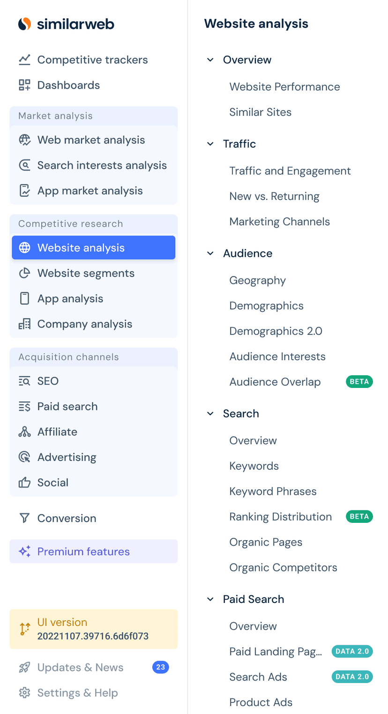
Task: Open Search Ads page
Action: (x=258, y=677)
